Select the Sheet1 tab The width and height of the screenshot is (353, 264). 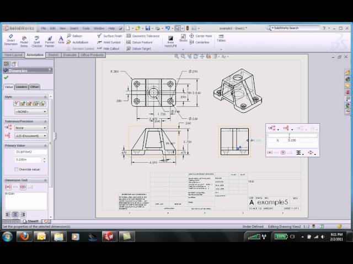31,221
